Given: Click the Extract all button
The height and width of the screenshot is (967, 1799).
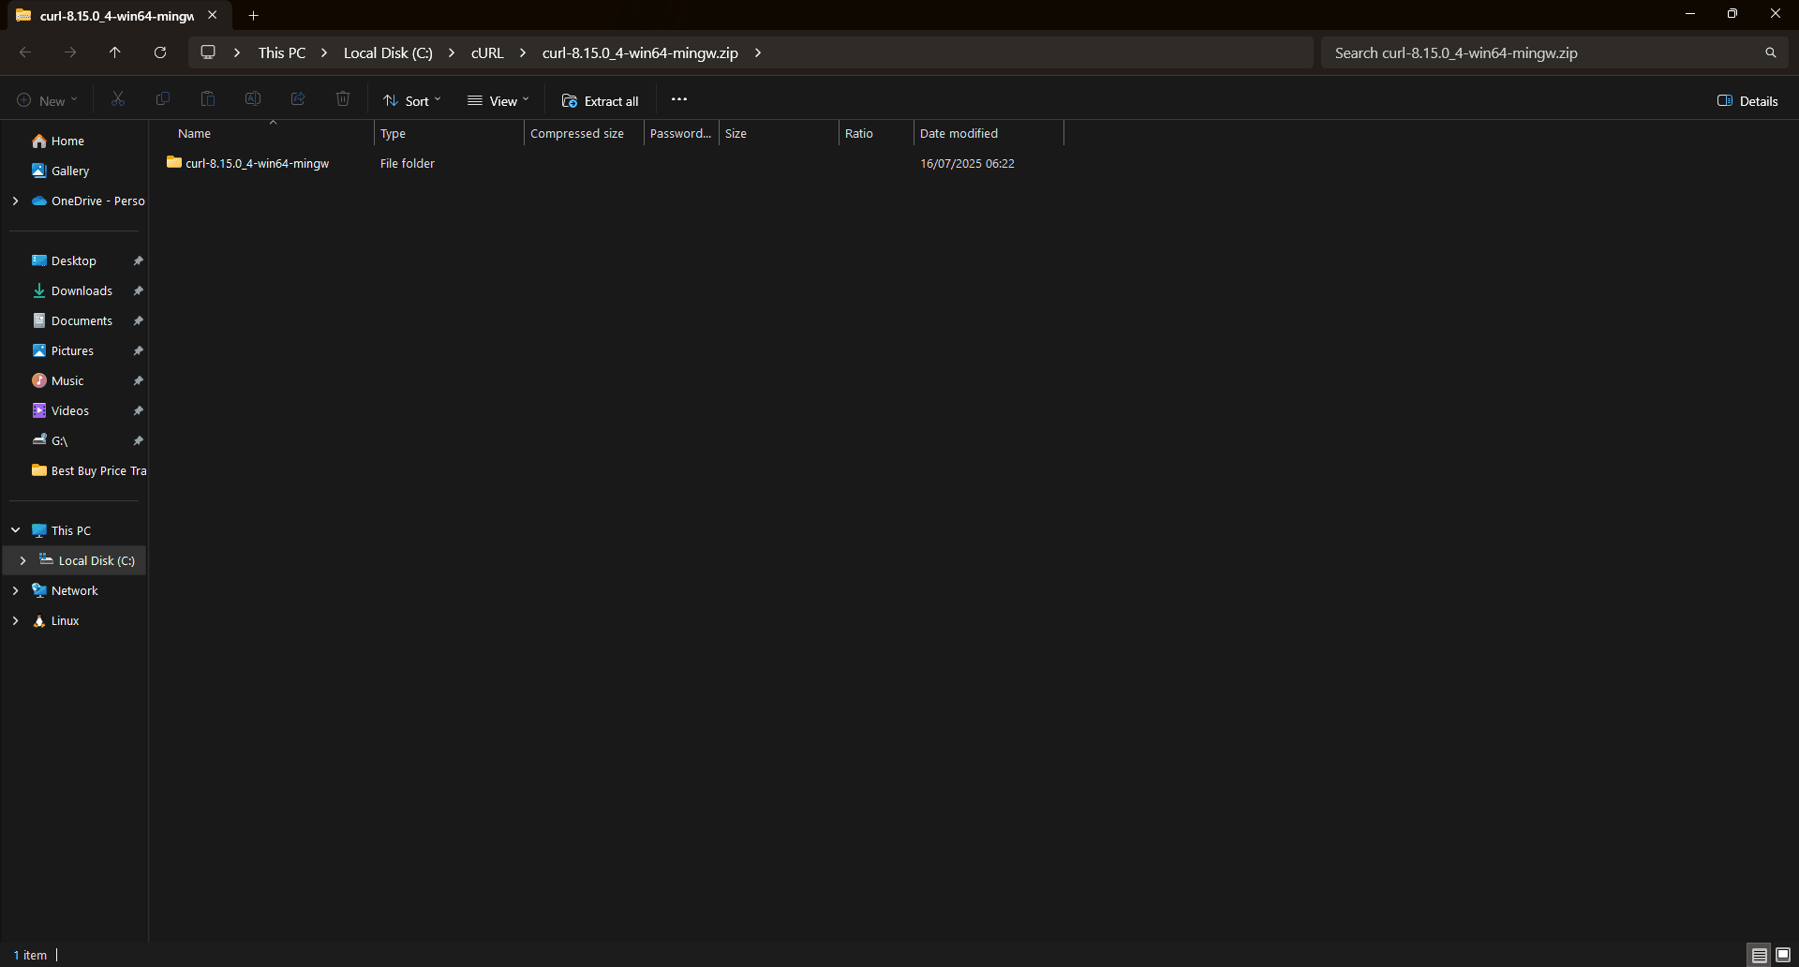Looking at the screenshot, I should (600, 101).
